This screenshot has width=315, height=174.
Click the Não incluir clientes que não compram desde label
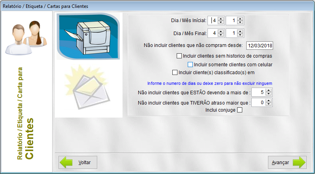193,45
